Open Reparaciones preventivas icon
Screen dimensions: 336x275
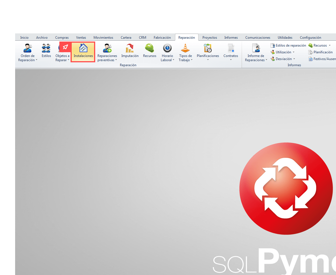pyautogui.click(x=107, y=49)
